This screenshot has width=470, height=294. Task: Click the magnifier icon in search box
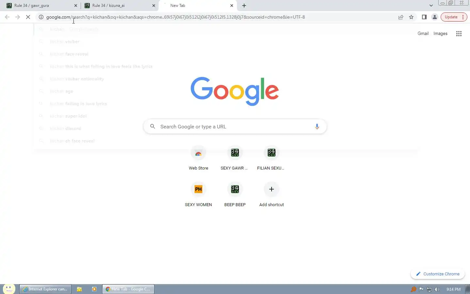(x=152, y=126)
